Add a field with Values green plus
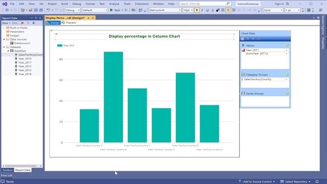Image resolution: width=327 pixels, height=184 pixels. point(287,45)
